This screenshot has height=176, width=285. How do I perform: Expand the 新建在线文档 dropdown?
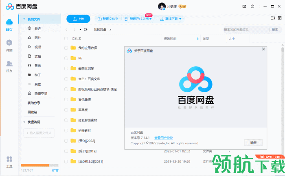[x=151, y=19]
